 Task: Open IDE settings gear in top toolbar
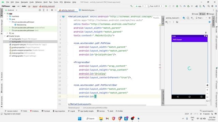212,6
